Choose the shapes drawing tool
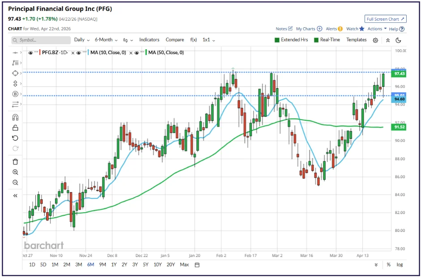 point(15,73)
